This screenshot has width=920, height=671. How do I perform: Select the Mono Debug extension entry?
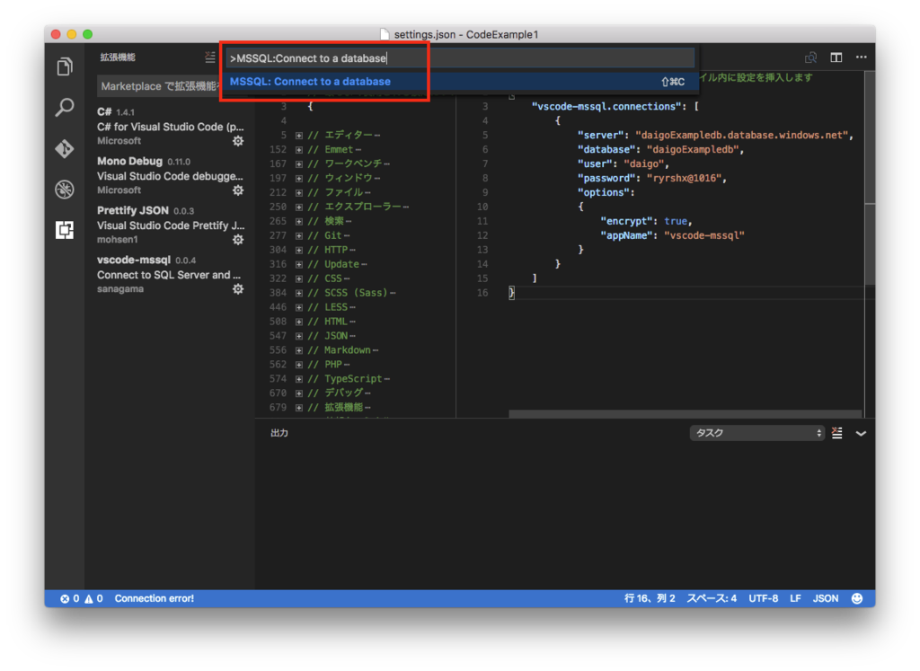click(170, 175)
